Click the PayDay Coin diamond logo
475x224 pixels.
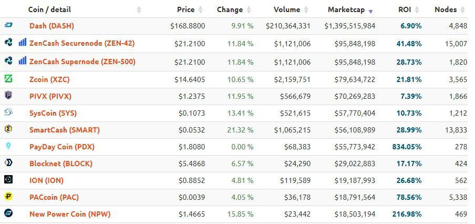click(8, 146)
